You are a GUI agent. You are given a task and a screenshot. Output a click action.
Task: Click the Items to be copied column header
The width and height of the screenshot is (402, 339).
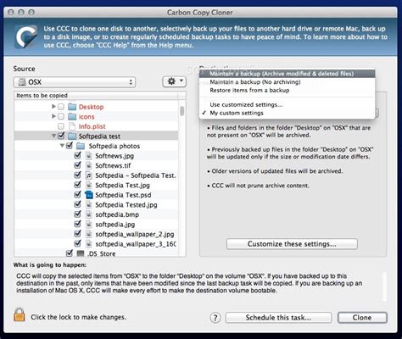click(97, 96)
